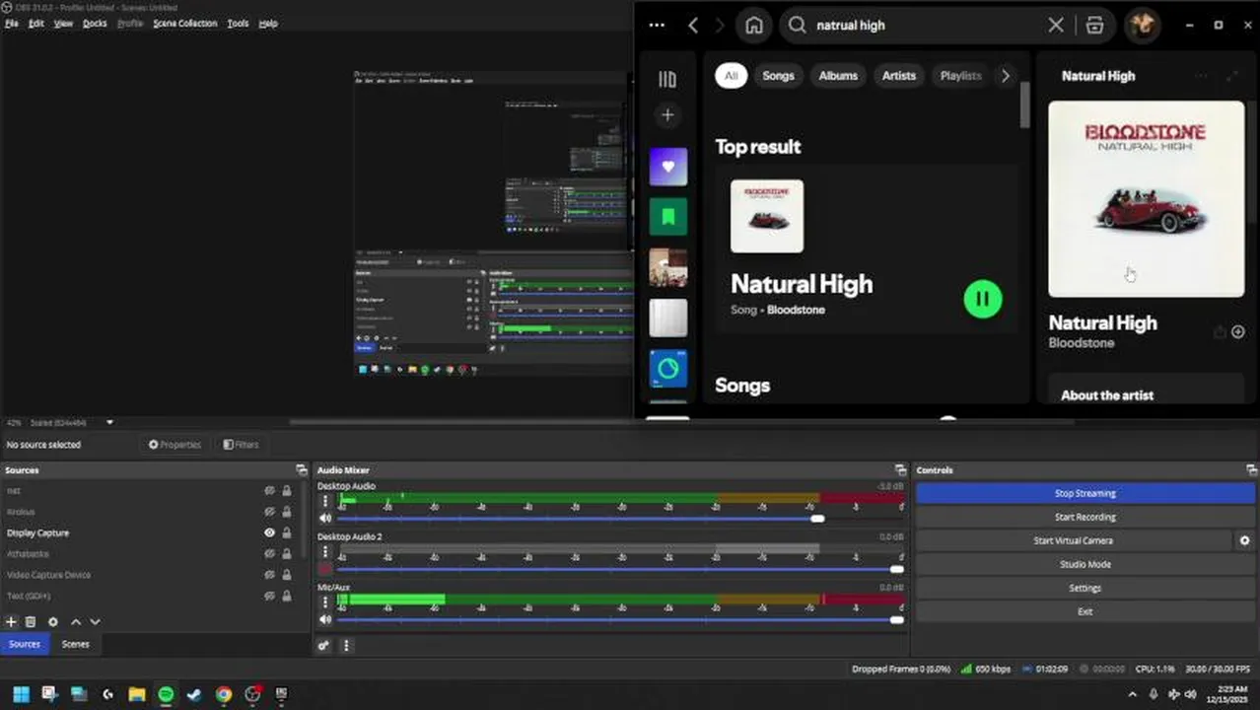Remove selected source with the trash icon
The image size is (1260, 710).
31,622
